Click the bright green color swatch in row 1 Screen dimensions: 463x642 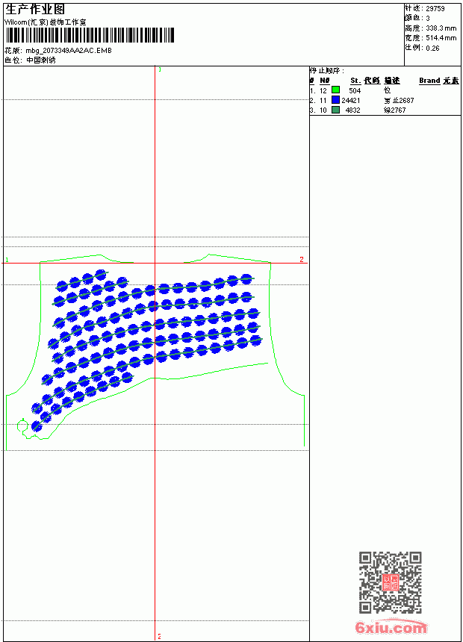[335, 90]
